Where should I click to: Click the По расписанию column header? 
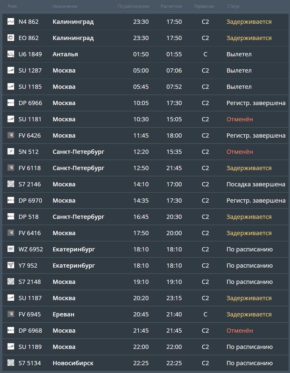[133, 6]
